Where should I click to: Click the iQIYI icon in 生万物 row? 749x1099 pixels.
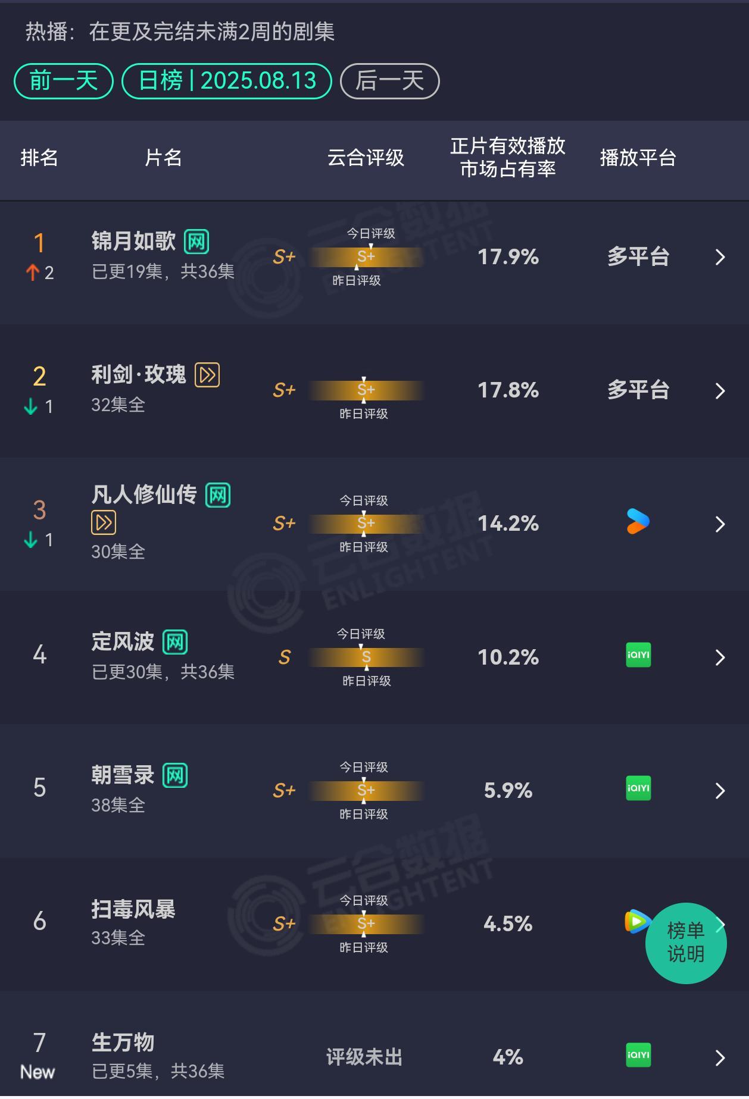point(638,1056)
